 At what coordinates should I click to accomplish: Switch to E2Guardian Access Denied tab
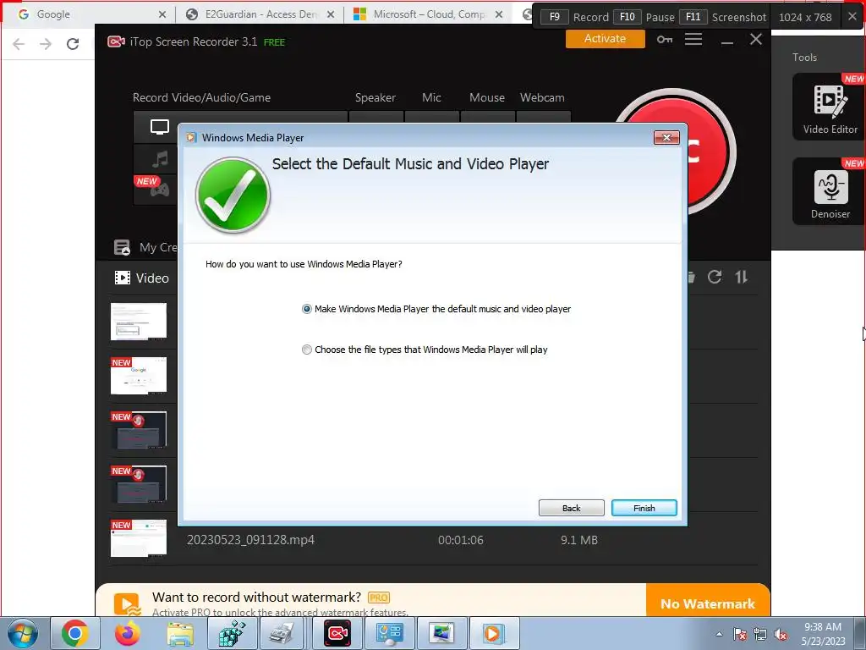(261, 14)
